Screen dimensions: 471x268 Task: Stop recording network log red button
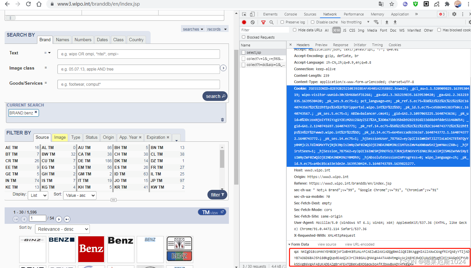[x=244, y=22]
